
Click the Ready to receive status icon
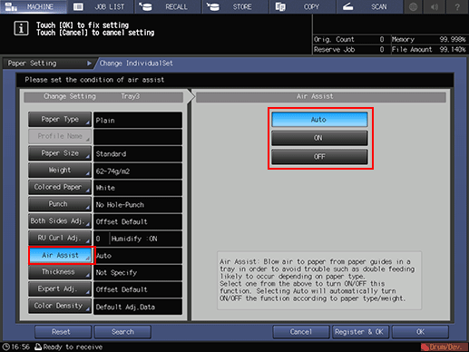coord(38,347)
